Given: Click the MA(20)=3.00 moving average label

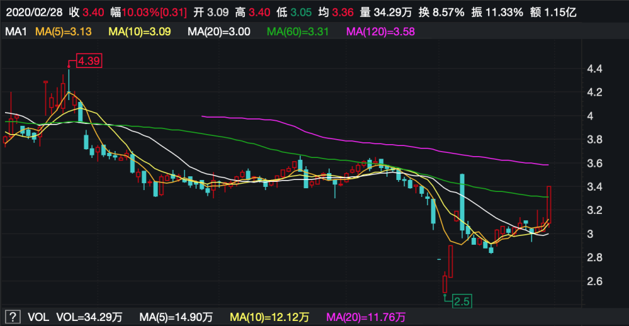Looking at the screenshot, I should tap(219, 31).
